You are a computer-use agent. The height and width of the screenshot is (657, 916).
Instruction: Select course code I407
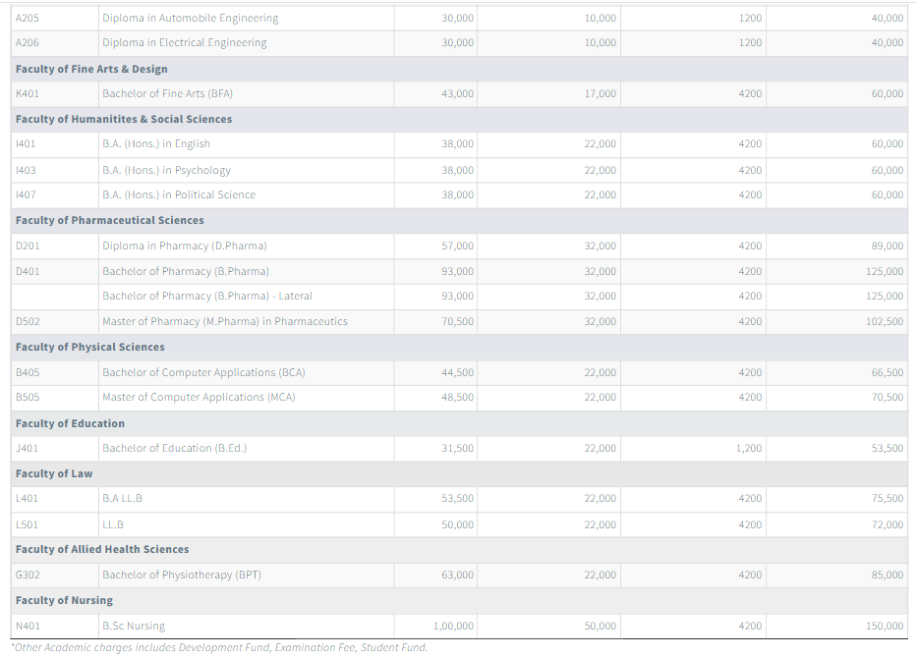(26, 194)
